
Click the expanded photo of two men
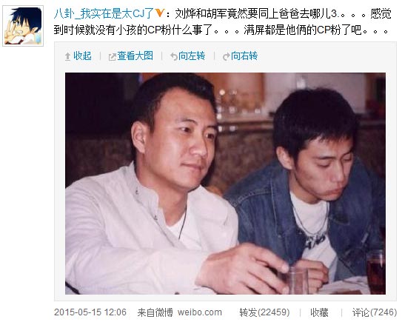tap(225, 184)
